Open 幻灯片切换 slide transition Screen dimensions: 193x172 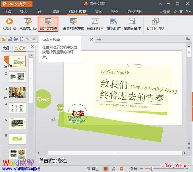point(155,24)
